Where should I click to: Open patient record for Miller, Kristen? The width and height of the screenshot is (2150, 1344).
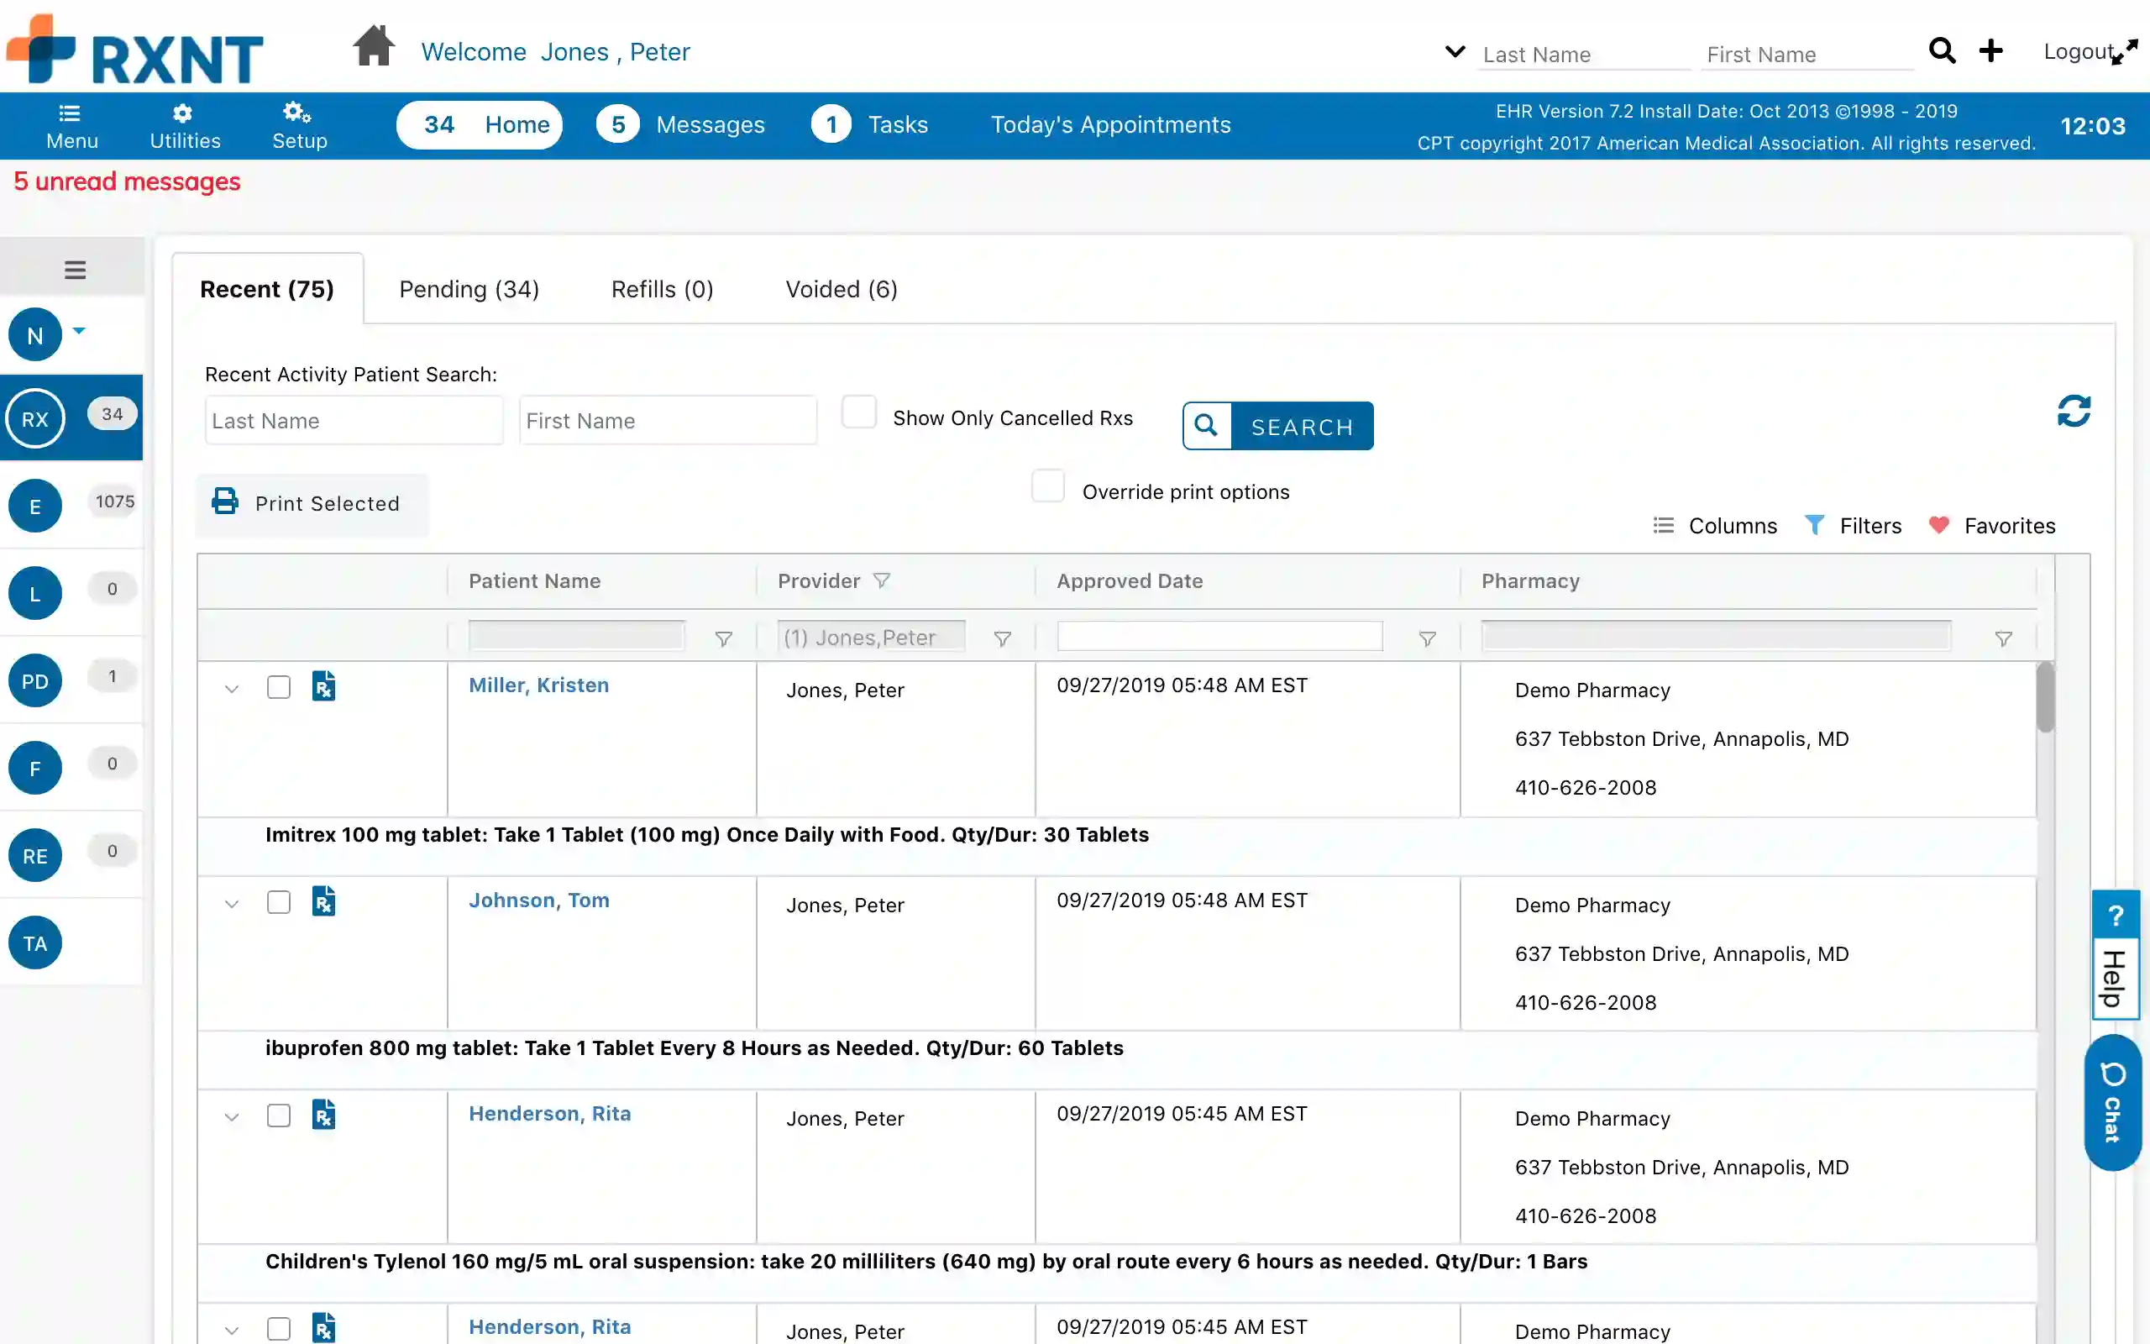(537, 685)
